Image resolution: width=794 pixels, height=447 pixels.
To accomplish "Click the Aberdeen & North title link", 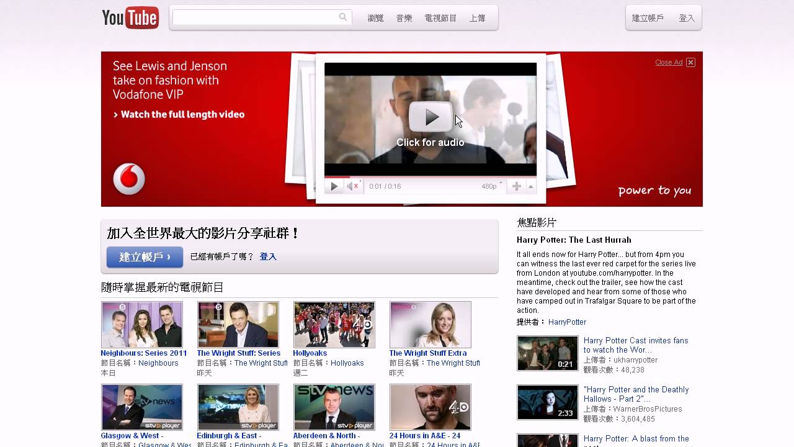I will point(326,436).
